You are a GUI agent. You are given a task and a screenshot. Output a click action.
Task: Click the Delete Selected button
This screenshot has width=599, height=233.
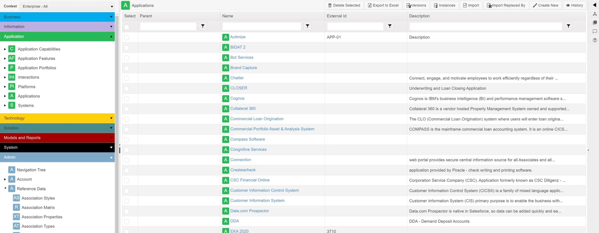(x=344, y=5)
